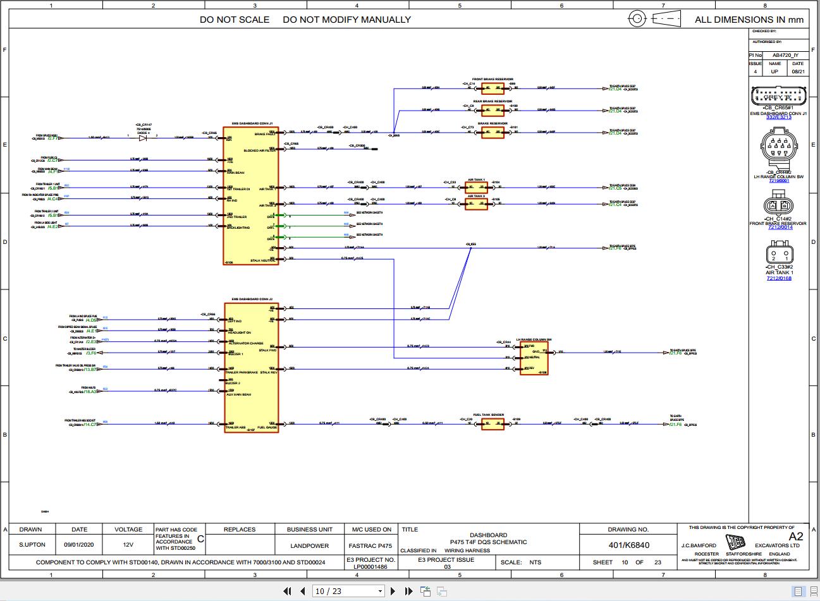Viewport: 820px width, 601px height.
Task: Open the /4.C4 RH indicator splice reference
Action: 52,198
